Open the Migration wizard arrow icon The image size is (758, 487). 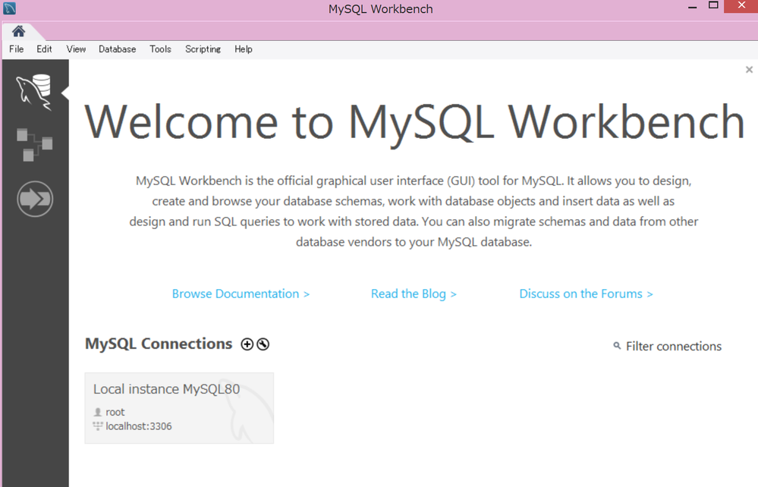(35, 200)
